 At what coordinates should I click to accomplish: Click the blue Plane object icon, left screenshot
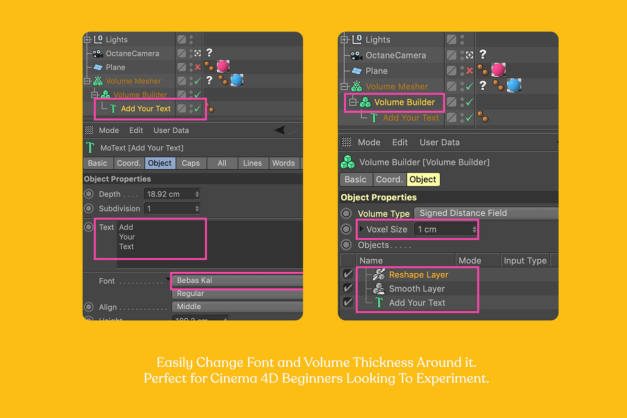click(98, 67)
